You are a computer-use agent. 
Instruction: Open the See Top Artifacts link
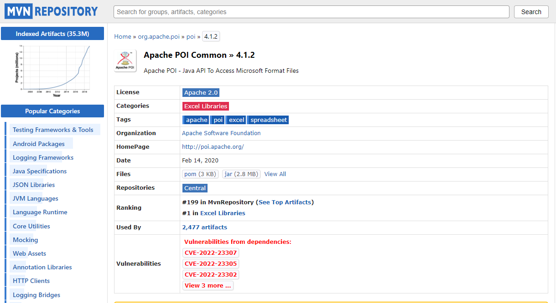coord(285,202)
